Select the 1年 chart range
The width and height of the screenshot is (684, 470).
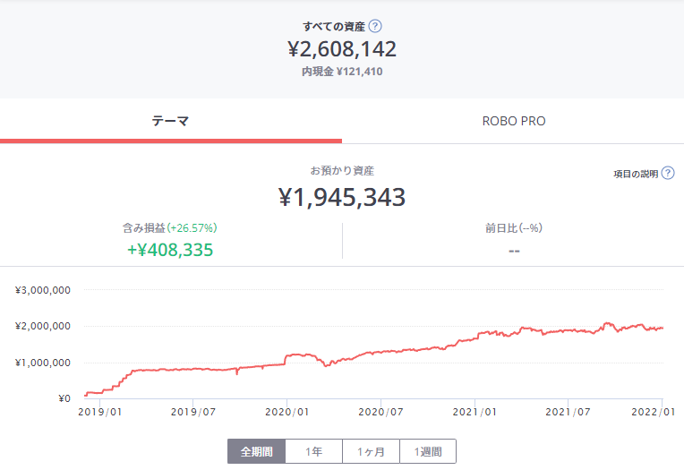tap(313, 451)
